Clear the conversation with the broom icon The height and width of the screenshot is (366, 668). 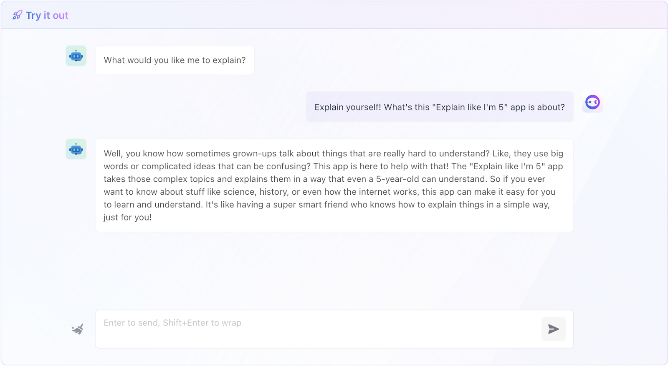(x=77, y=329)
